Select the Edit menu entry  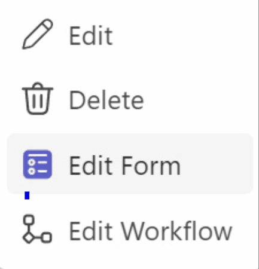[x=130, y=34]
